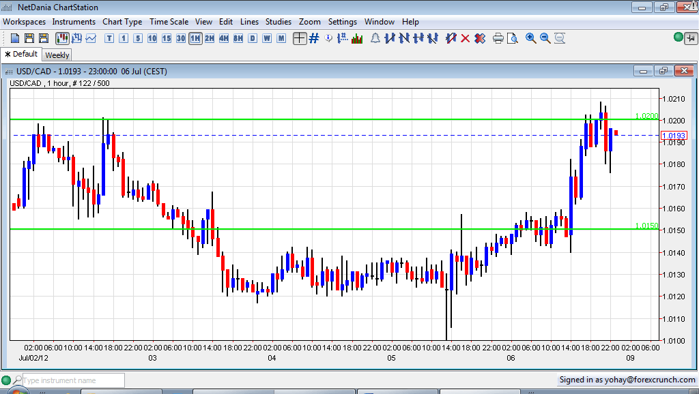Click the print icon
The width and height of the screenshot is (699, 394).
(498, 38)
